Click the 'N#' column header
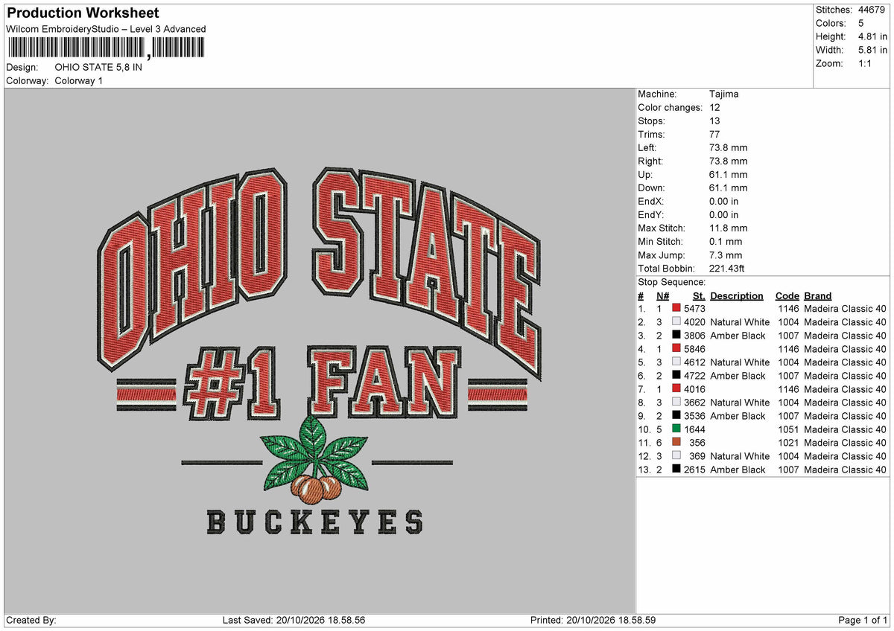894x631 pixels. (x=662, y=296)
